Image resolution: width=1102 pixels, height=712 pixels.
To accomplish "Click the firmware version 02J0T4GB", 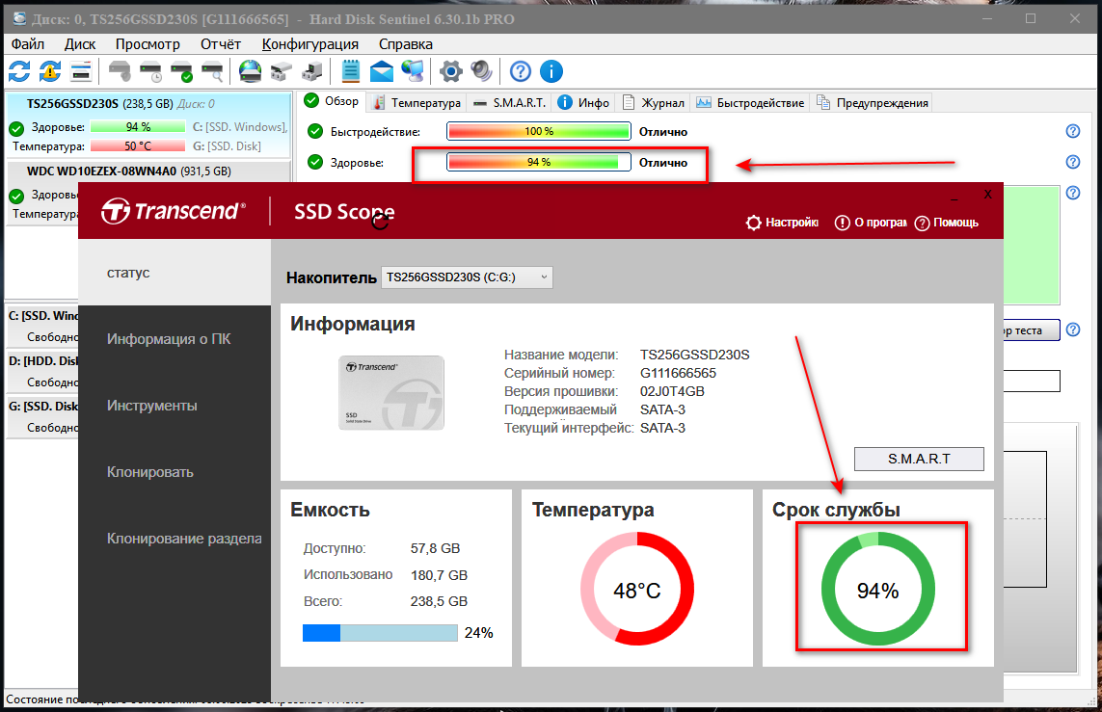I will coord(672,391).
